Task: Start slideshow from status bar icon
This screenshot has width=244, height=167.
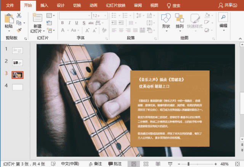Action: (170, 164)
